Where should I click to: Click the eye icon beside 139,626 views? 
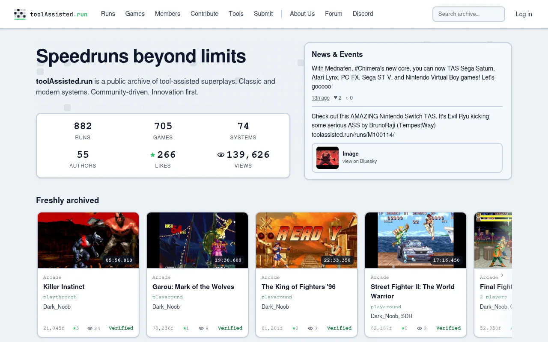coord(221,155)
